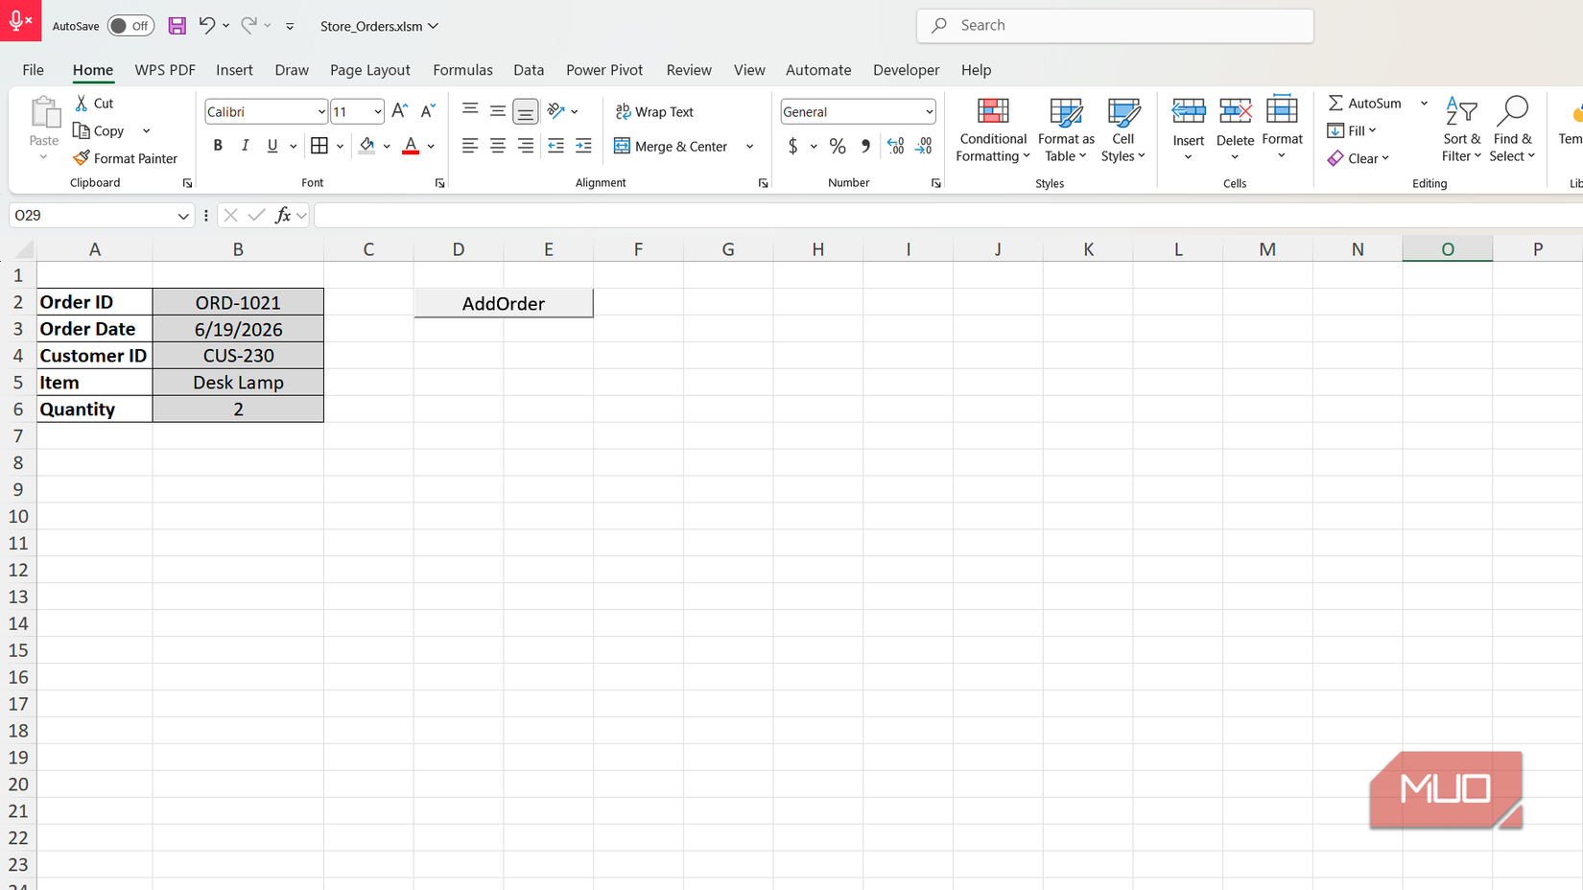Click the Top Align icon

tap(470, 111)
